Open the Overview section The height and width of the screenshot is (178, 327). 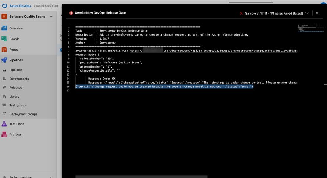click(x=16, y=28)
